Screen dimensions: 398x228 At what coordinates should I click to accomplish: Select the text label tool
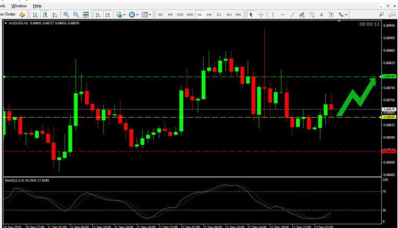331,15
